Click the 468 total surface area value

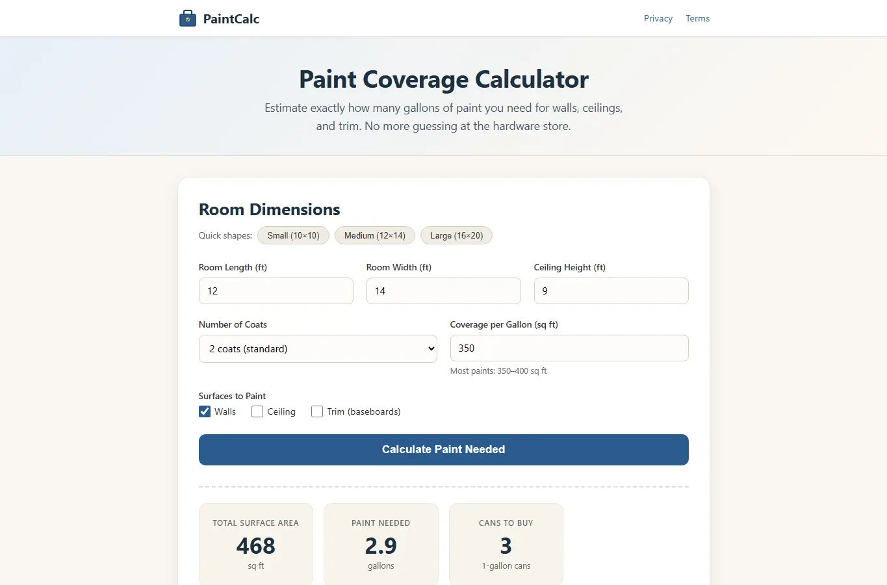256,546
